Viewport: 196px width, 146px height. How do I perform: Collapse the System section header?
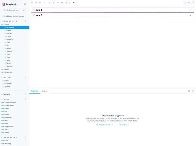point(7,78)
